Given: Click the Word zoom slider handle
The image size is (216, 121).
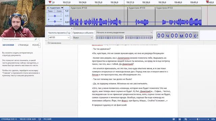Looking at the screenshot, I should [197, 119].
